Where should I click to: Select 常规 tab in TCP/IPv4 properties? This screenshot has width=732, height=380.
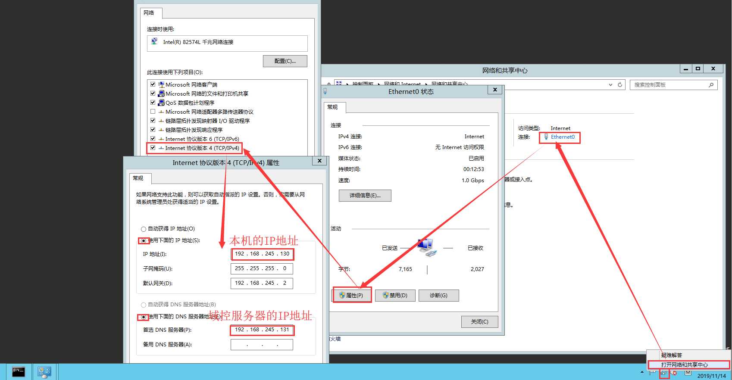click(x=140, y=178)
